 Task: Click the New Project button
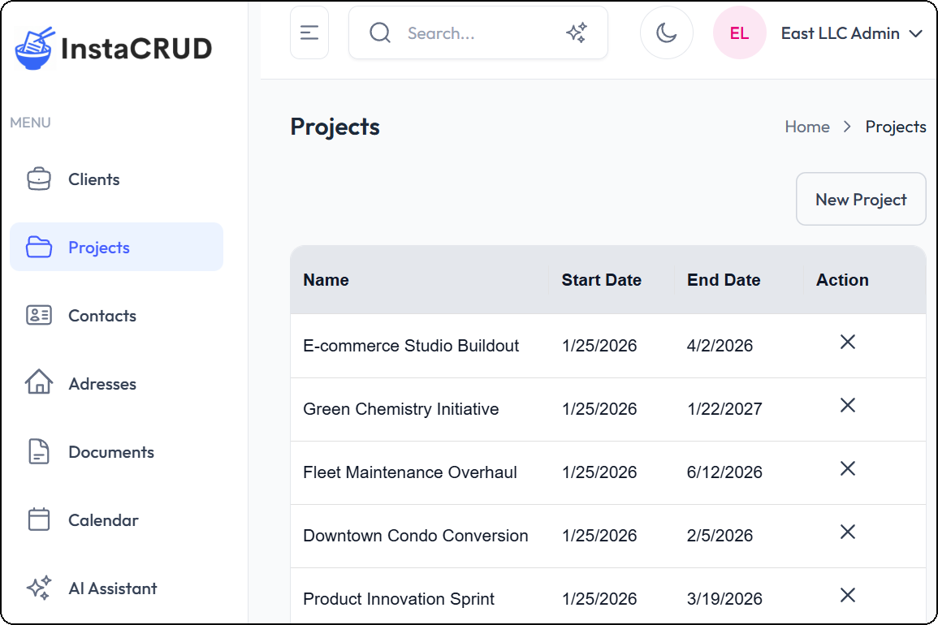pos(861,200)
